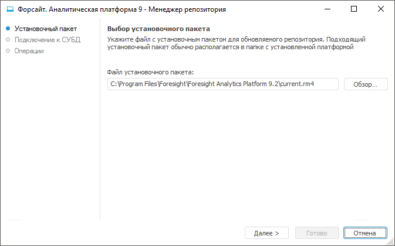Close the window with the X button
Screen dimensions: 395x246
(381, 9)
